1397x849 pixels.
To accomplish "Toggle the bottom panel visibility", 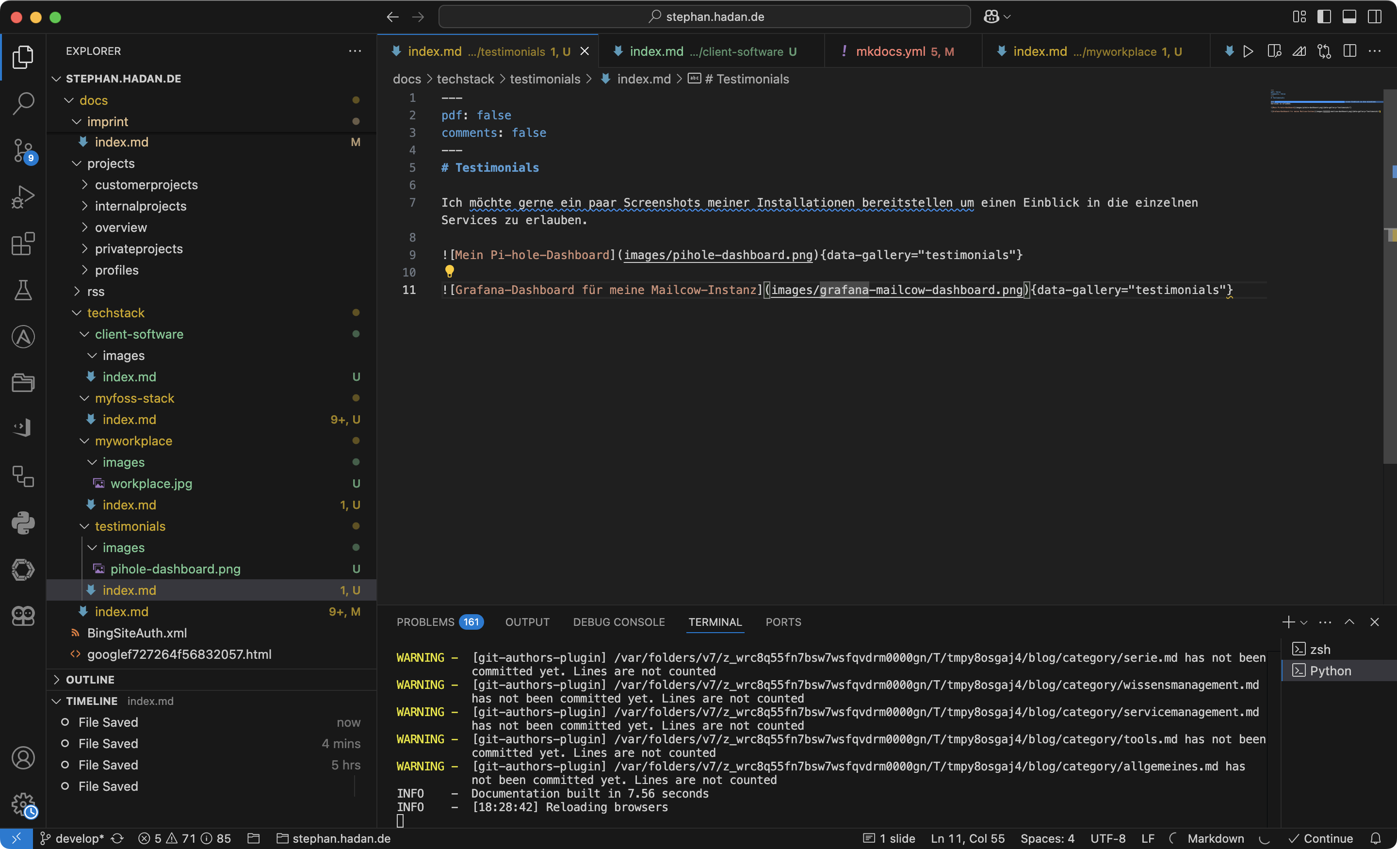I will tap(1349, 16).
